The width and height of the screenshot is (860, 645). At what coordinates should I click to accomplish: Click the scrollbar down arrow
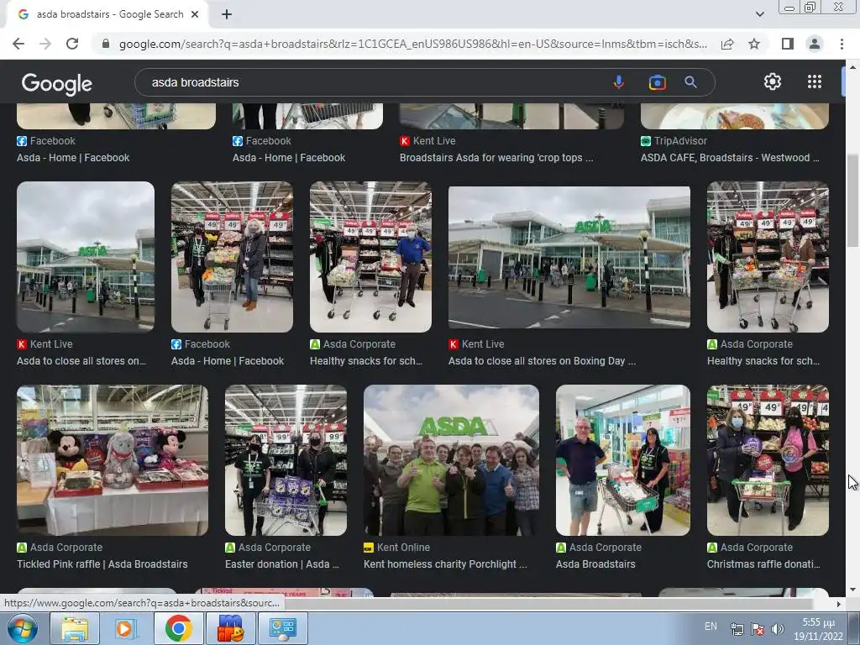coord(852,590)
